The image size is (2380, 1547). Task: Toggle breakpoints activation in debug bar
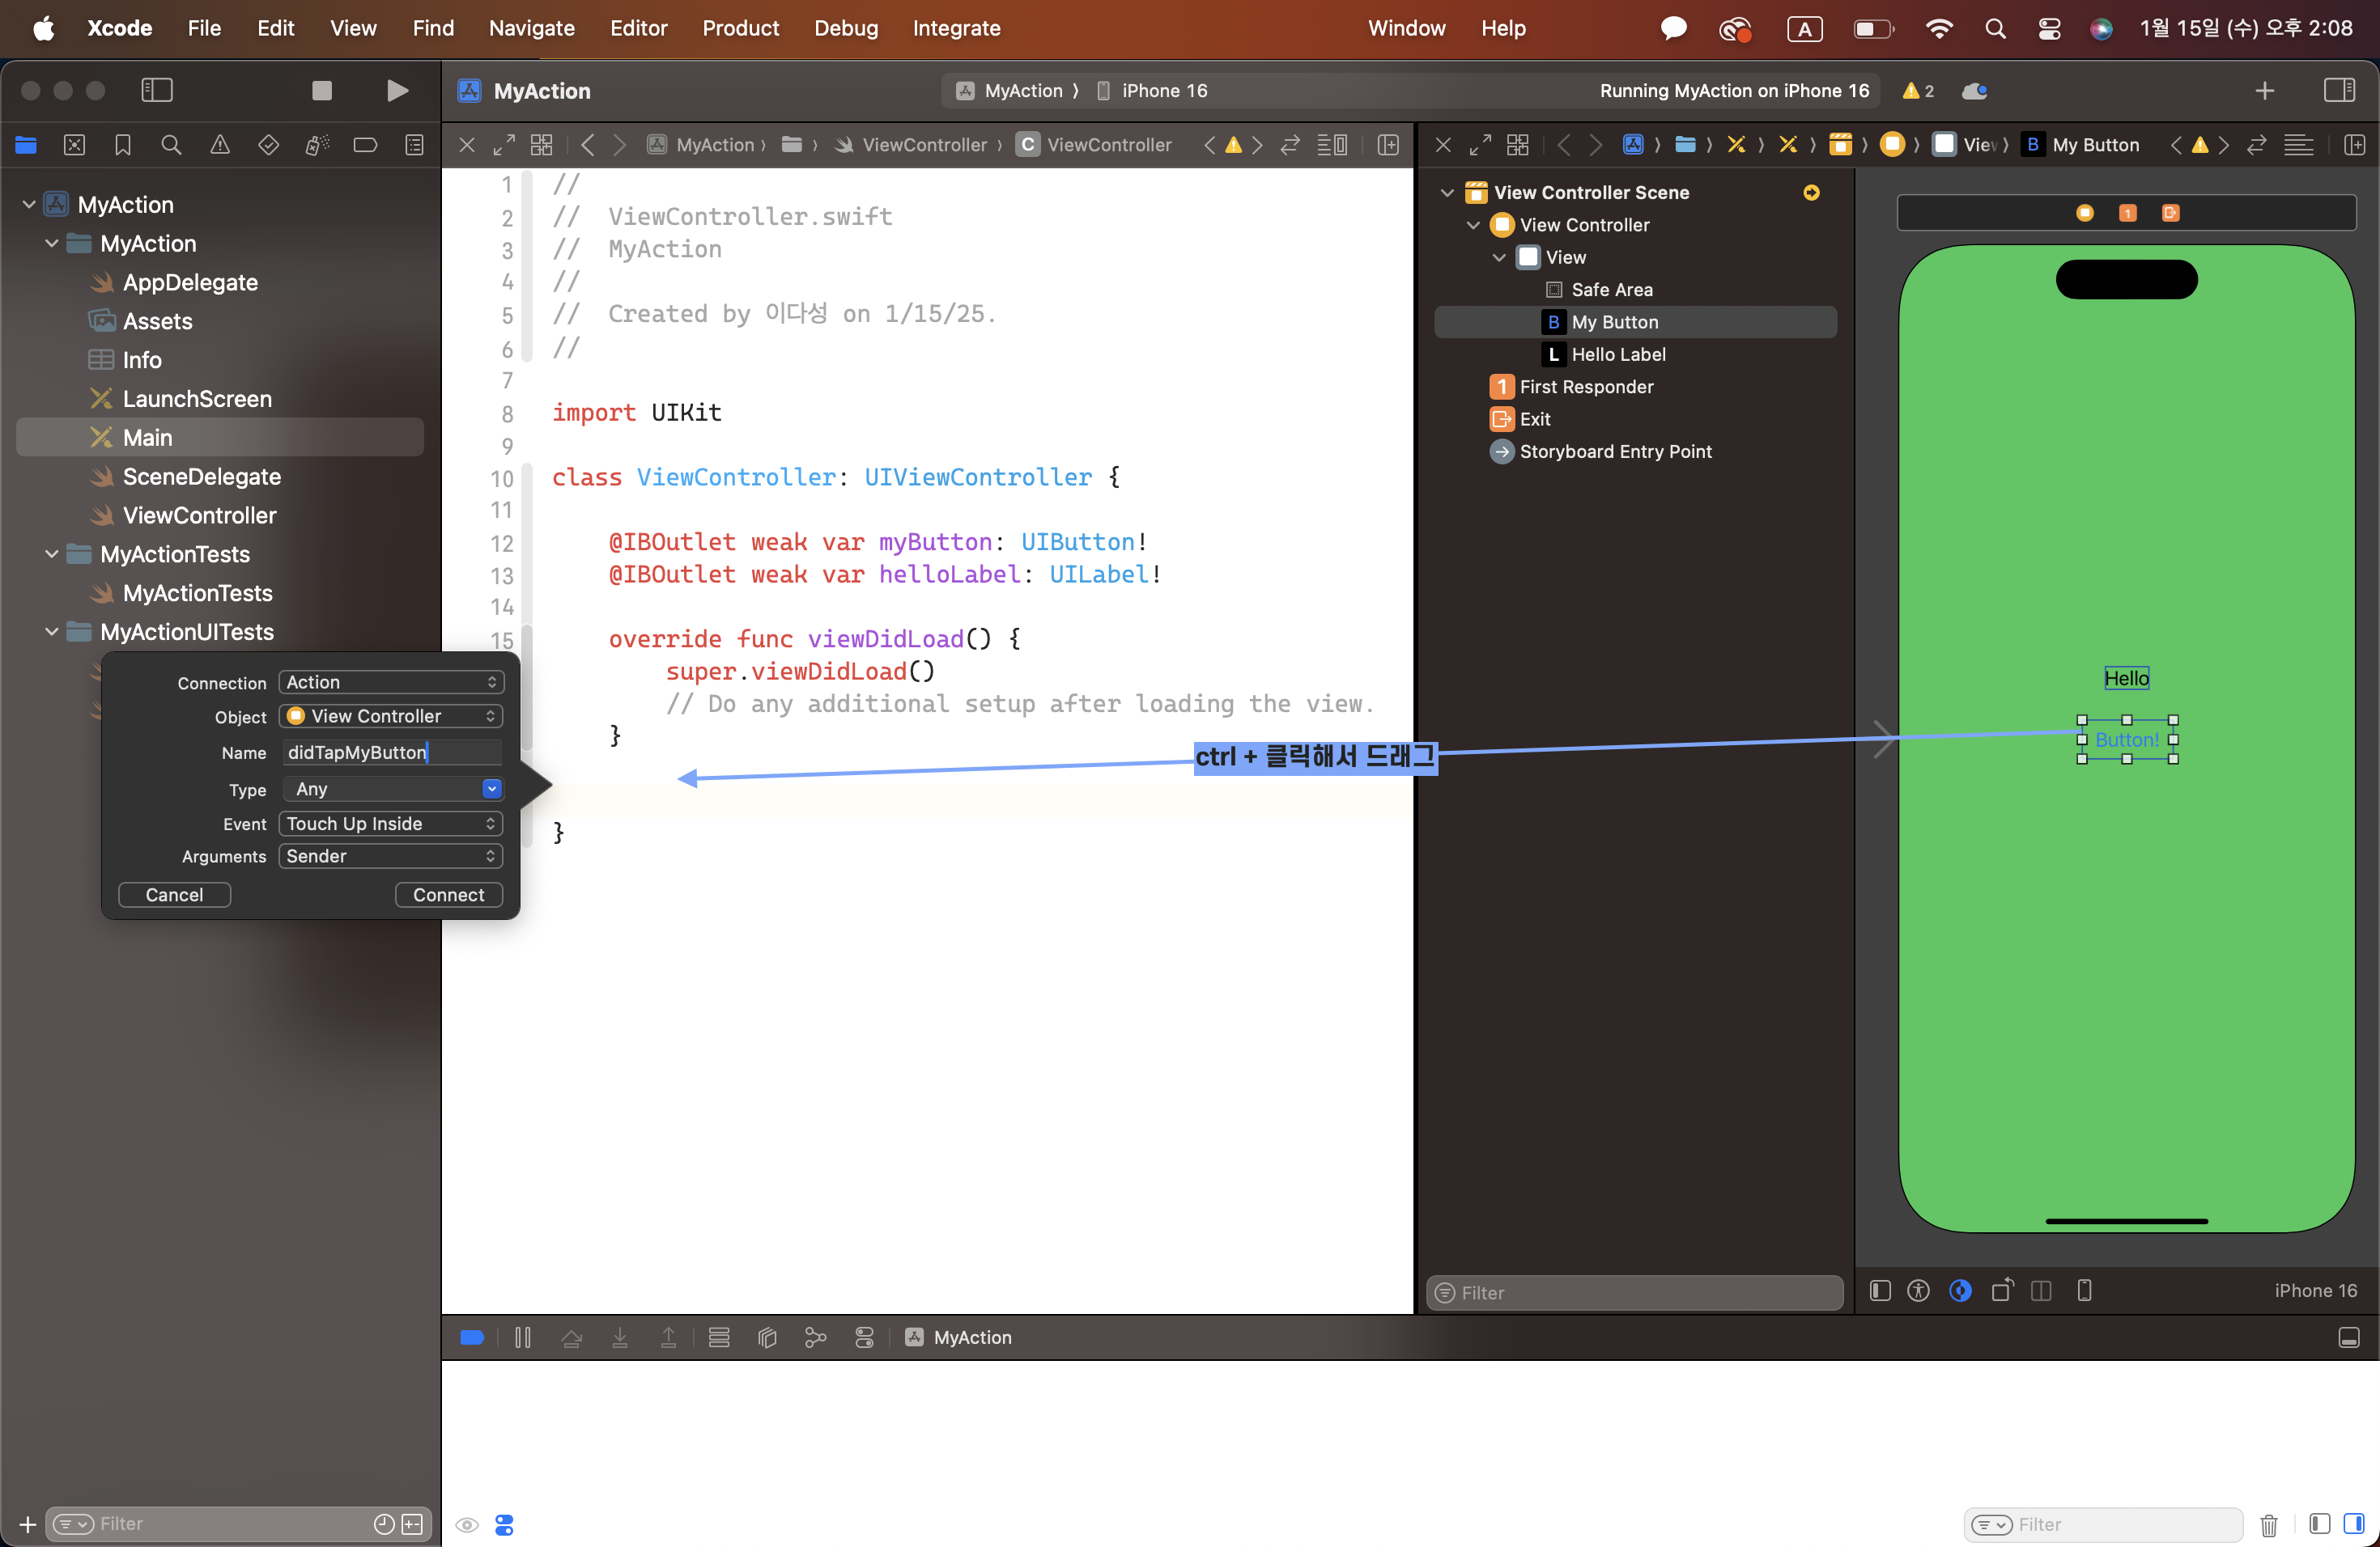tap(472, 1338)
